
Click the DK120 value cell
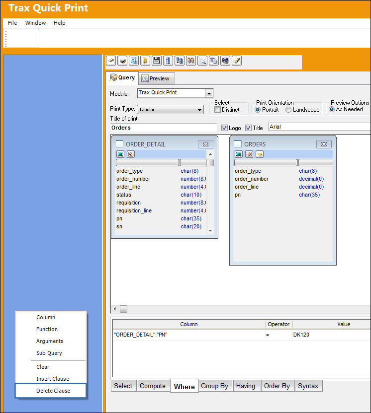tap(332, 335)
